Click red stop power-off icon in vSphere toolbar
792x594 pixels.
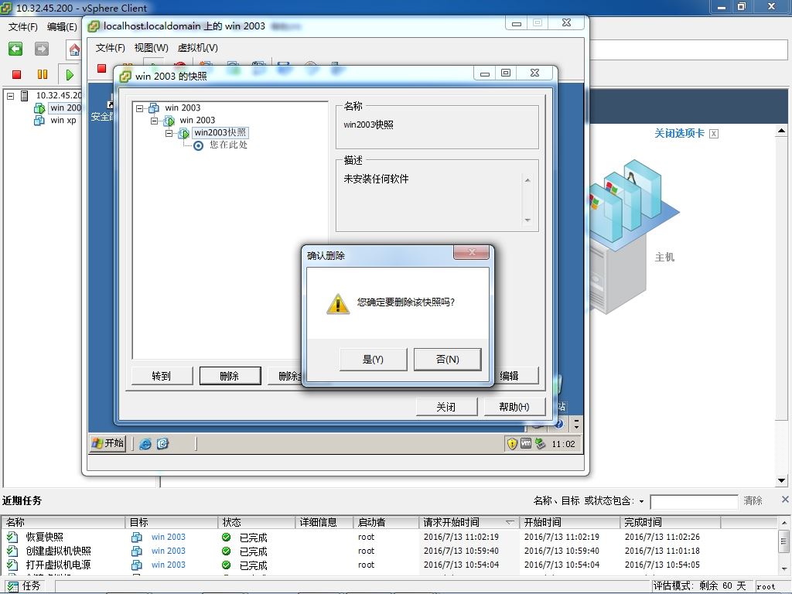(x=17, y=75)
